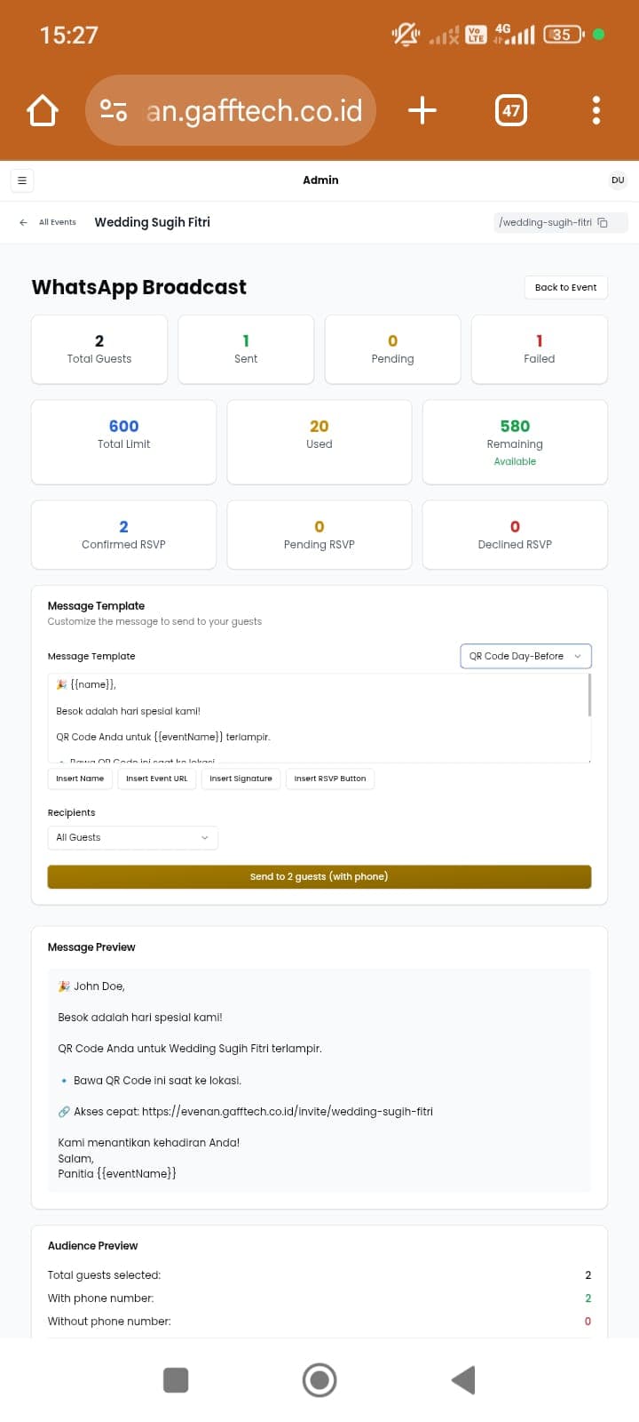
Task: Click the browser Home icon
Action: tap(42, 110)
